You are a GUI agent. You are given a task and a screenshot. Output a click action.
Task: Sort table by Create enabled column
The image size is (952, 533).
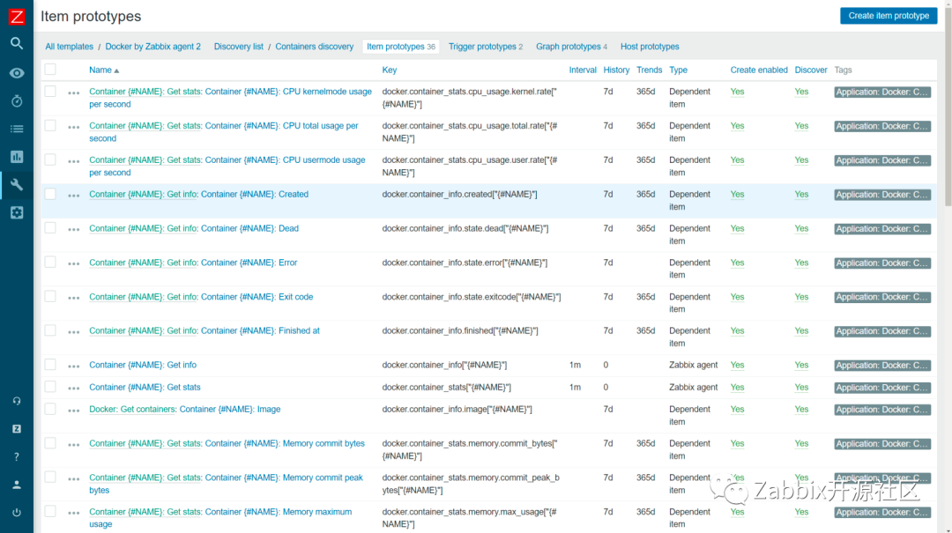point(758,70)
